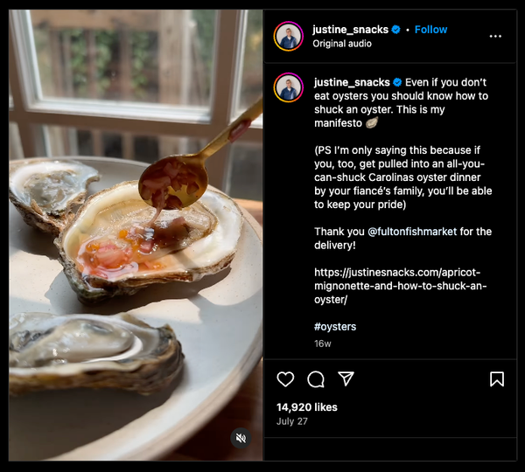
Task: Open the justine_snacks username in header
Action: (350, 30)
